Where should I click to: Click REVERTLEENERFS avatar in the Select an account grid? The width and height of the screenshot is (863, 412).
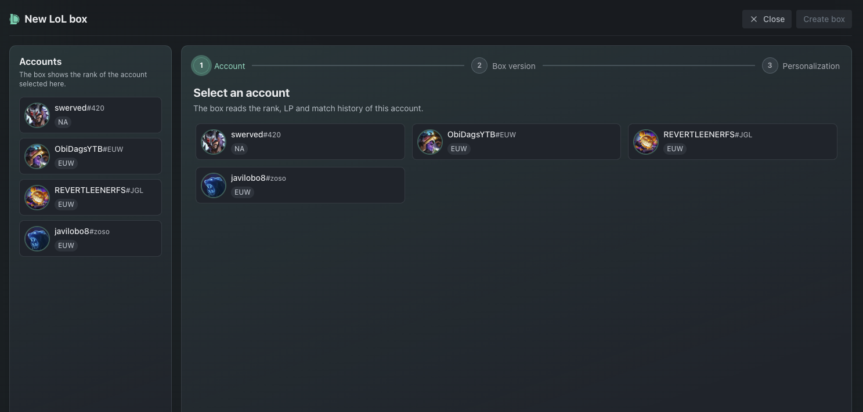(x=646, y=142)
